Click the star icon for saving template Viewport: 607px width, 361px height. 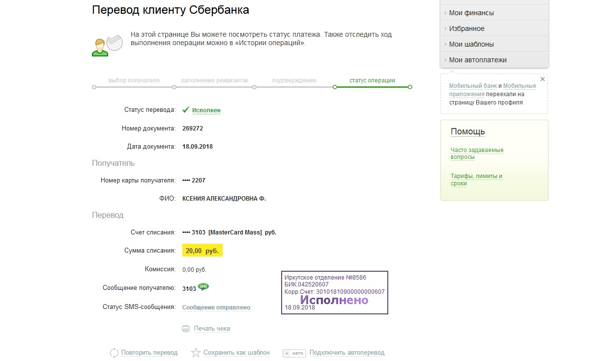point(196,353)
